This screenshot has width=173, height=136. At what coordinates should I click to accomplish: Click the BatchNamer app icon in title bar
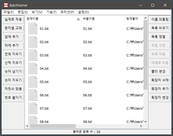click(6, 5)
